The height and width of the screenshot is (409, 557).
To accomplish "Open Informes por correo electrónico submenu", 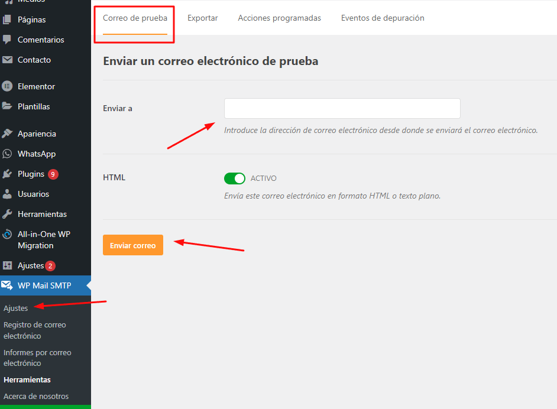I will pyautogui.click(x=37, y=358).
